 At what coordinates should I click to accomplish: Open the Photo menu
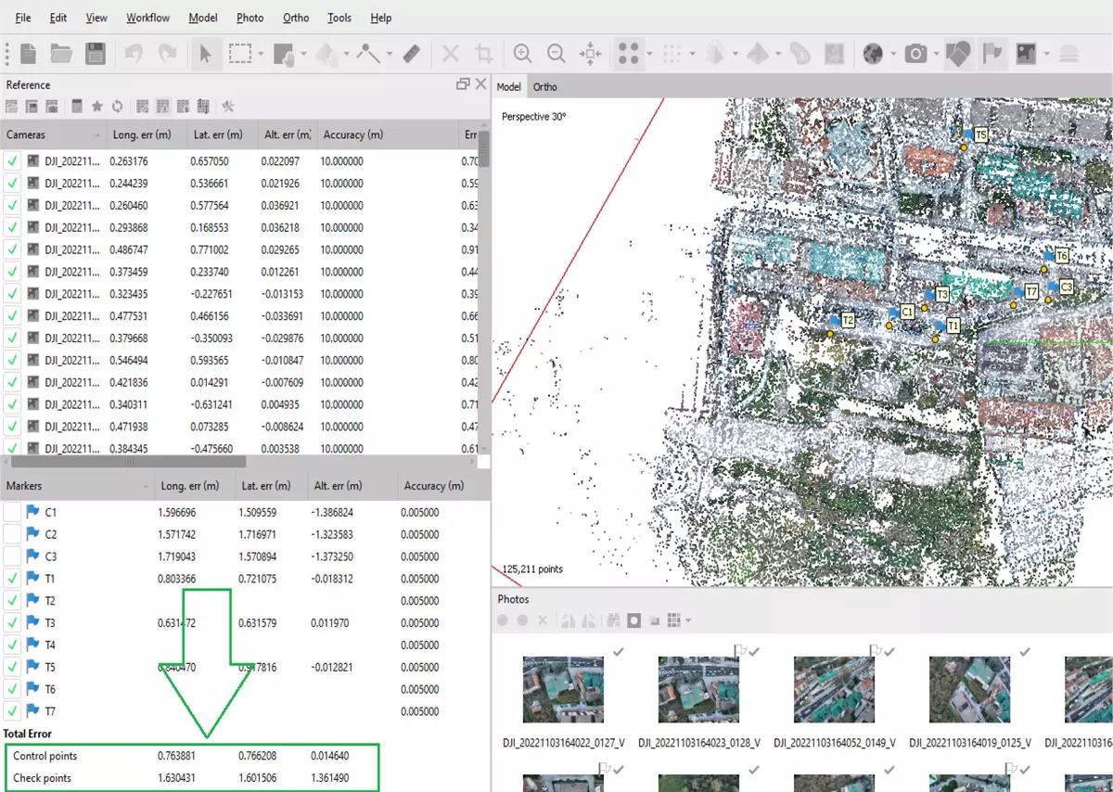point(249,18)
